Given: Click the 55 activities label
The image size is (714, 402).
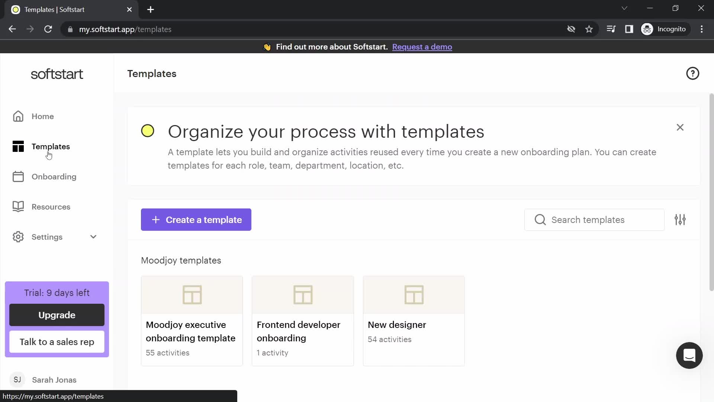Looking at the screenshot, I should 168,353.
